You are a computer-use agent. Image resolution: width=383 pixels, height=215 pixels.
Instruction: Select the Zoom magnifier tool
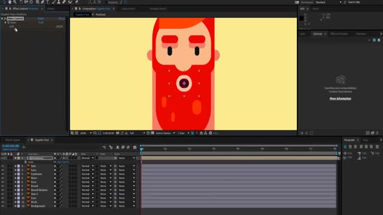[15, 2]
